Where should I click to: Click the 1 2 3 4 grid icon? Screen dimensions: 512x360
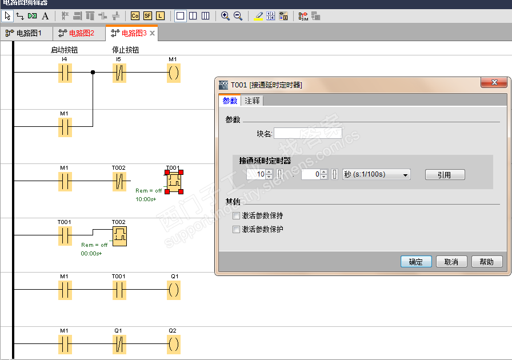(x=271, y=15)
